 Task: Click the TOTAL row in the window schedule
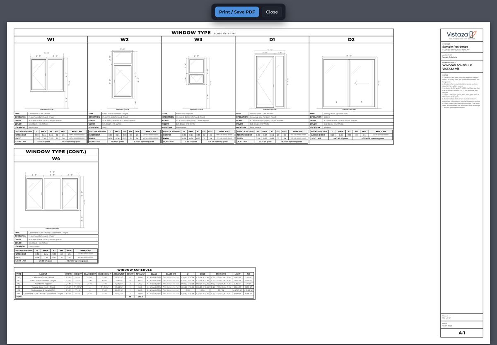[x=135, y=297]
